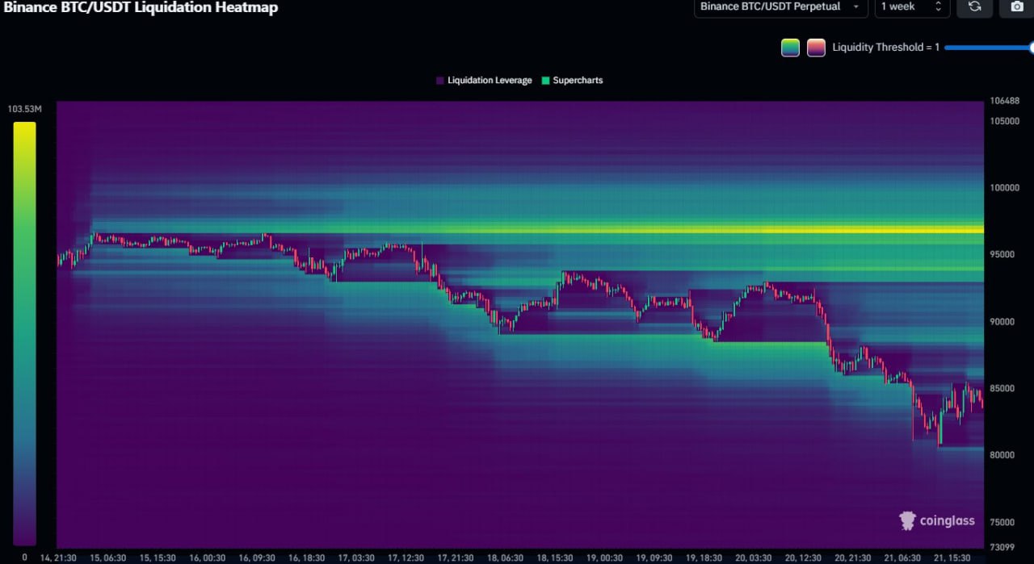Viewport: 1034px width, 564px height.
Task: Click the Binance BTC/USDT Liquidation Heatmap title
Action: coord(139,7)
